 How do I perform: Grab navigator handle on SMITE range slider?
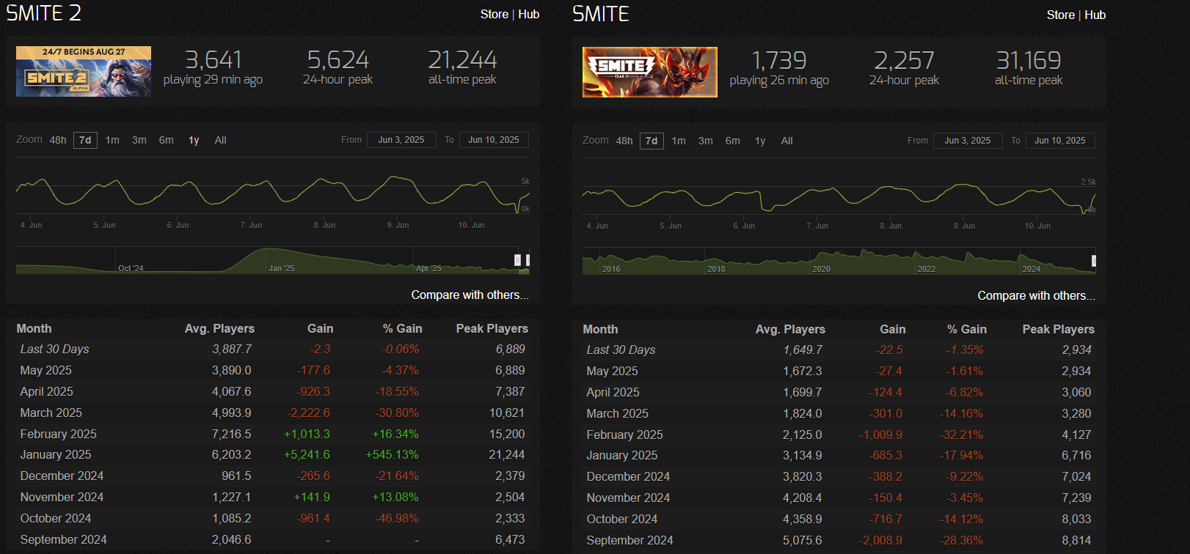click(x=1094, y=261)
